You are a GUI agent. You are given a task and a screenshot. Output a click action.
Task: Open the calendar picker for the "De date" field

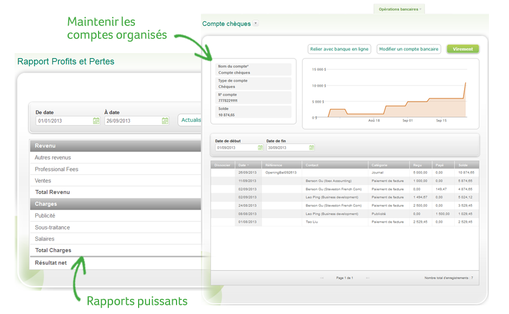(x=96, y=120)
